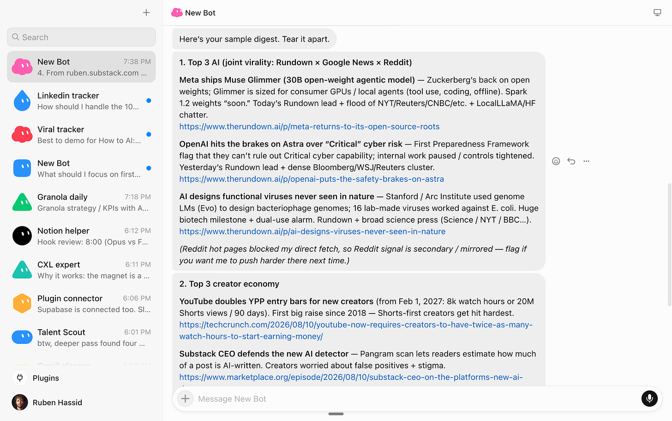Screen dimensions: 672x421
Task: Click the 'Granola strategy / KPIs' preview text
Action: (93, 208)
